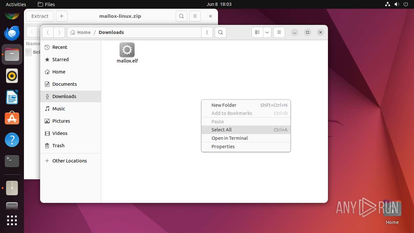
Task: Open Starred in the sidebar
Action: 71,60
